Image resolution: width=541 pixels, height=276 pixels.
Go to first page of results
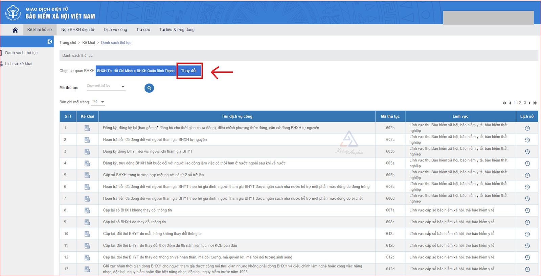pos(504,103)
